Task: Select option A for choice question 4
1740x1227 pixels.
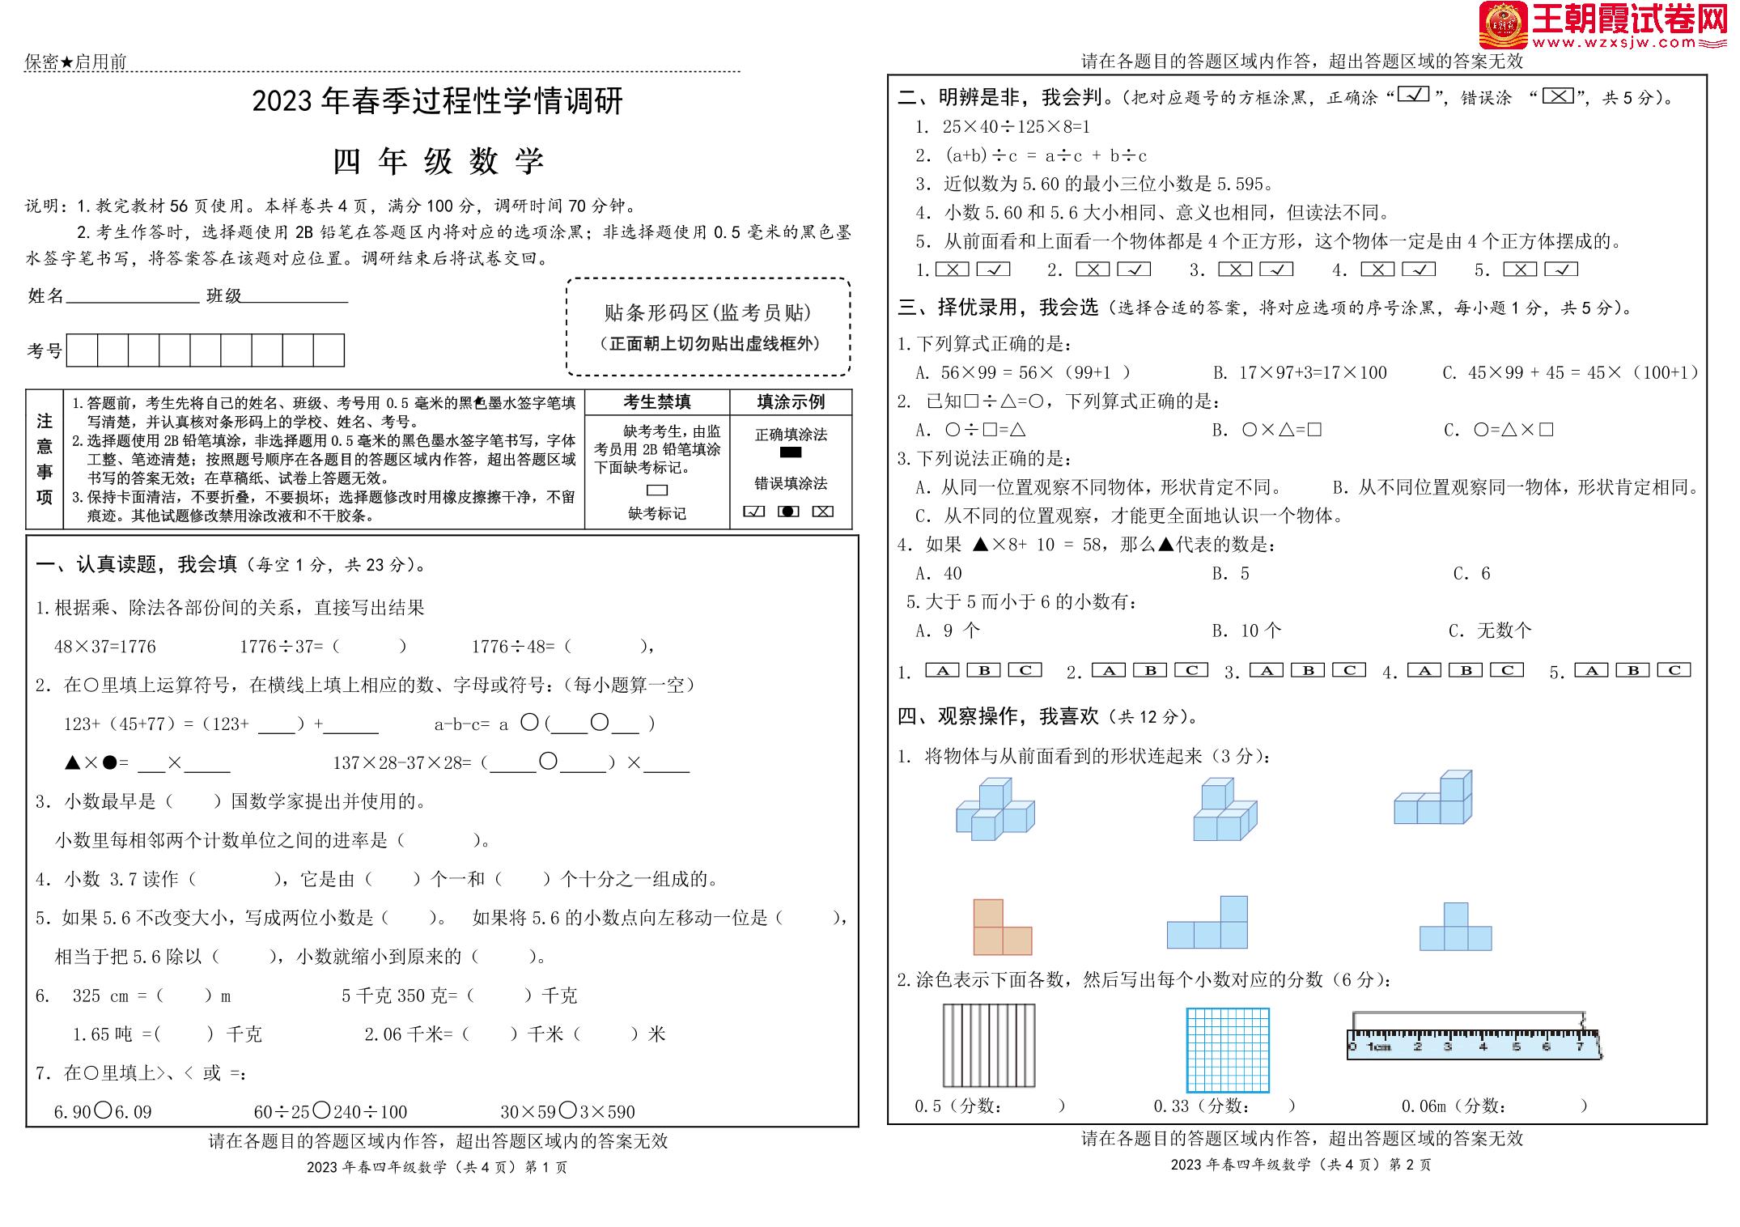Action: (1424, 670)
